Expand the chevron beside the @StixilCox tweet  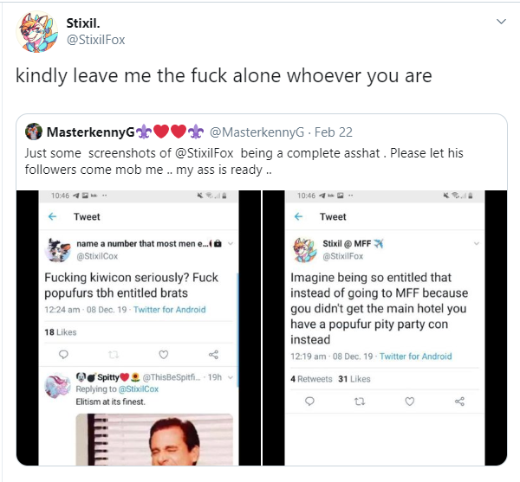231,244
